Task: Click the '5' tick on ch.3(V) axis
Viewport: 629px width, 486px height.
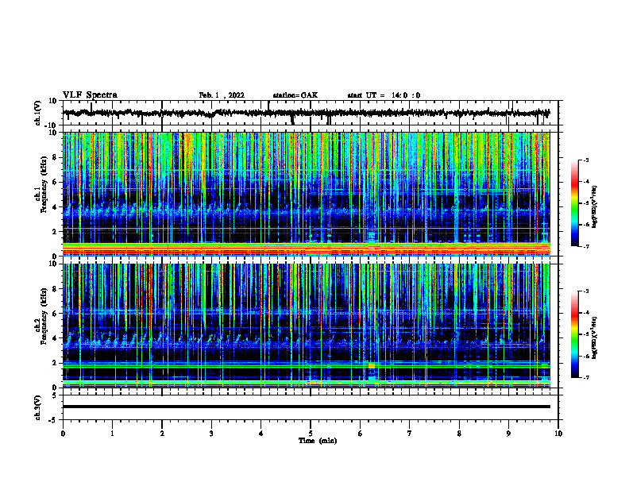Action: (55, 395)
